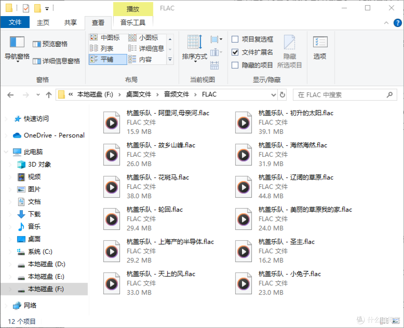The image size is (404, 328).
Task: Collapse the This PC tree node
Action: [x=6, y=152]
